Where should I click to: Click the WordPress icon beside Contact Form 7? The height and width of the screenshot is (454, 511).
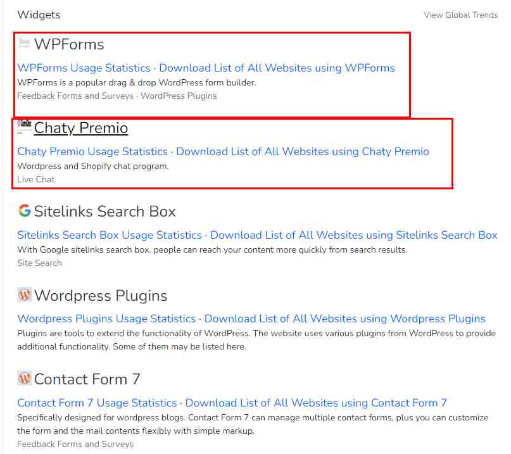(25, 379)
